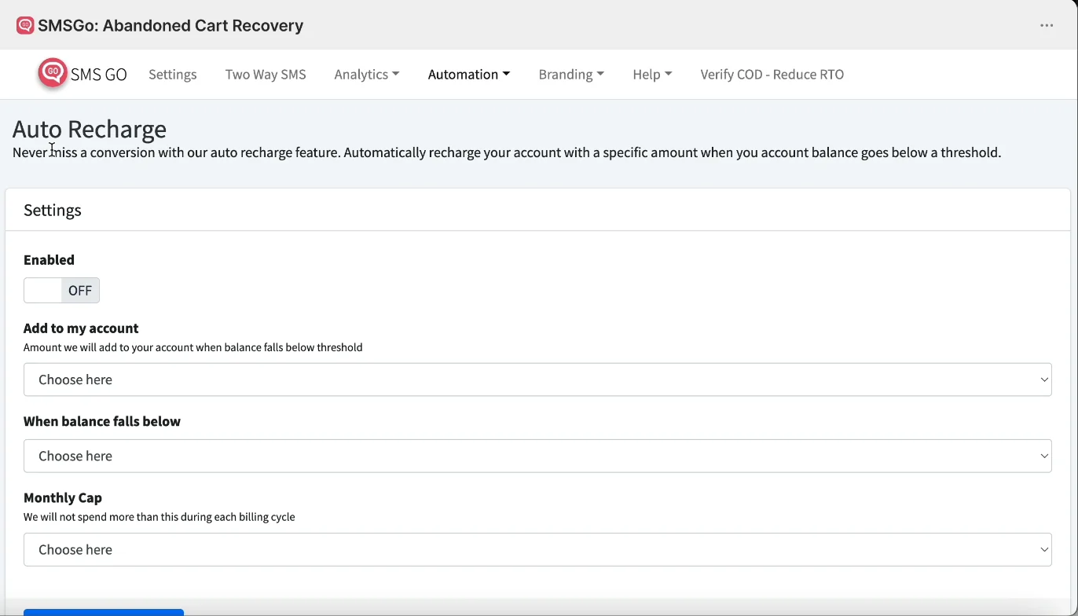Screen dimensions: 1078x616
Task: Open the Add to my account dropdown
Action: (537, 379)
